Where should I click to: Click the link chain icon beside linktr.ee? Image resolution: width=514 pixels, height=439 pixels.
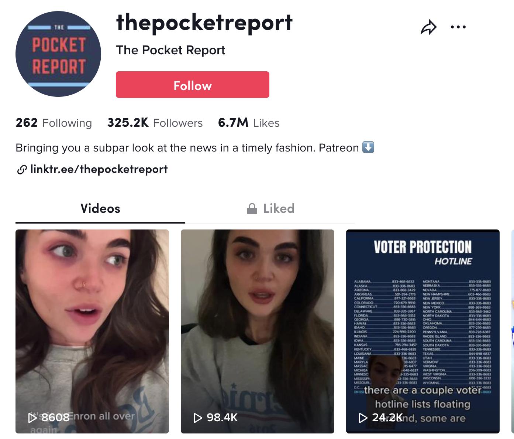(22, 170)
